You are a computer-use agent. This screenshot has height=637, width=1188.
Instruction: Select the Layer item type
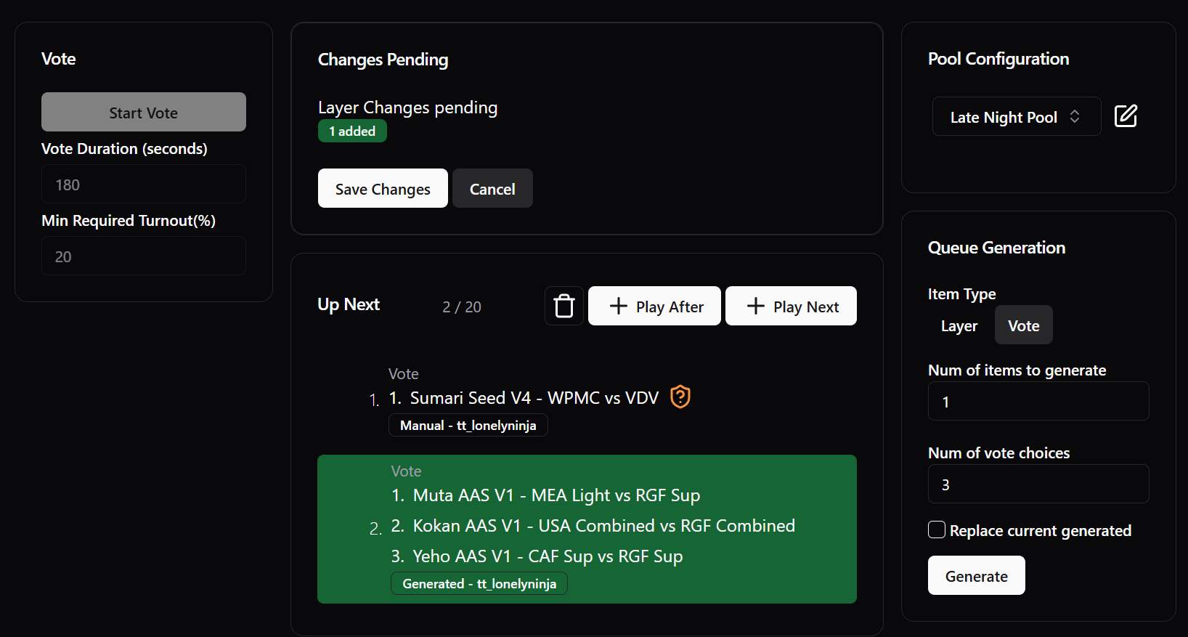point(959,325)
